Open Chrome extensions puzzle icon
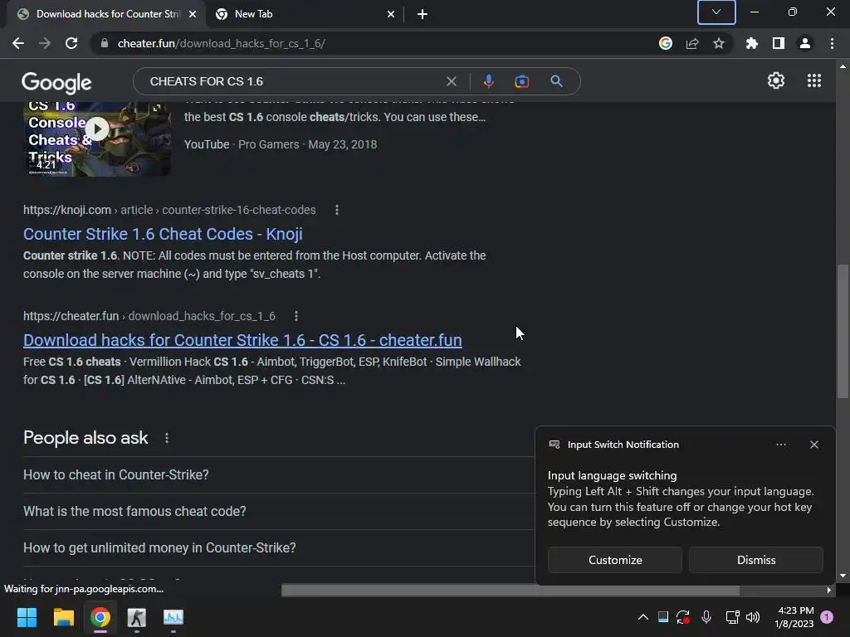The width and height of the screenshot is (850, 637). [x=751, y=43]
